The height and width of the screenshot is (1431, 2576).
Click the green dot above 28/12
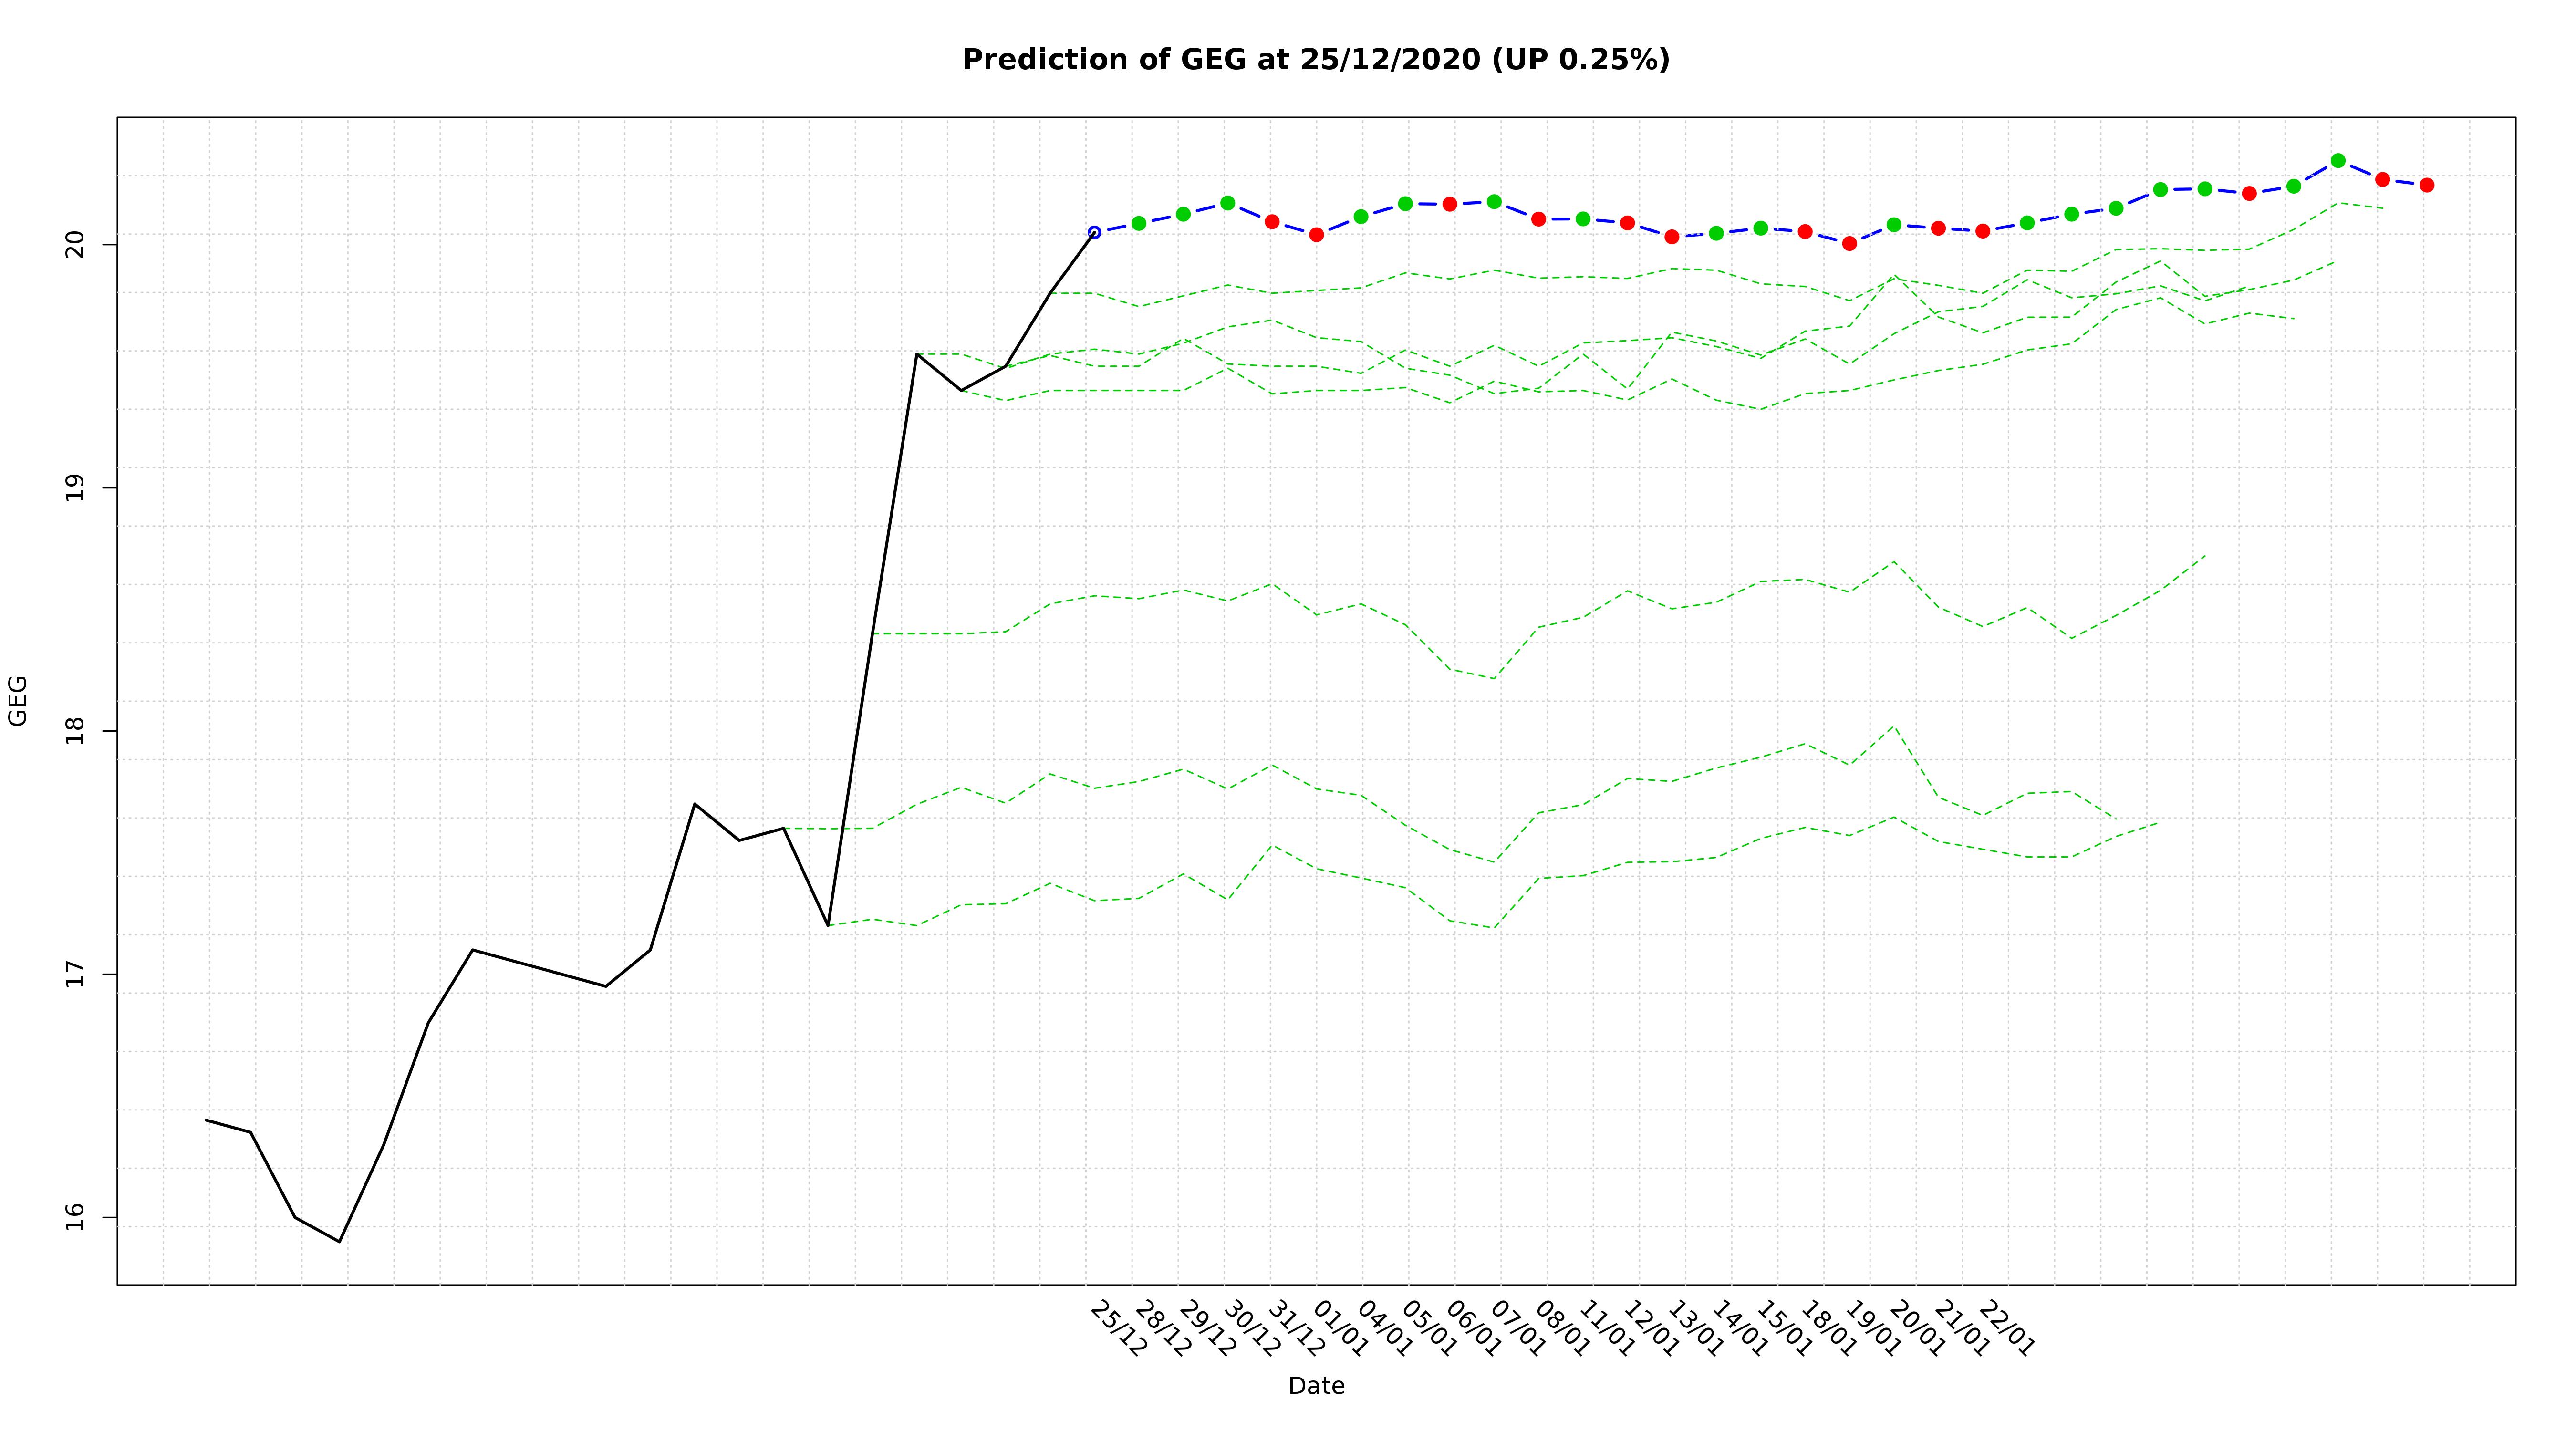click(1138, 223)
